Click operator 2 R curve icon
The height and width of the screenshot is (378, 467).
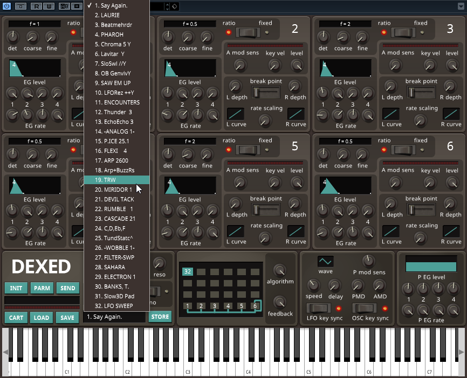(x=296, y=114)
